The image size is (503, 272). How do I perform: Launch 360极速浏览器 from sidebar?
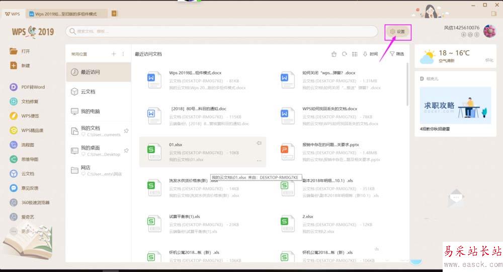coord(30,202)
